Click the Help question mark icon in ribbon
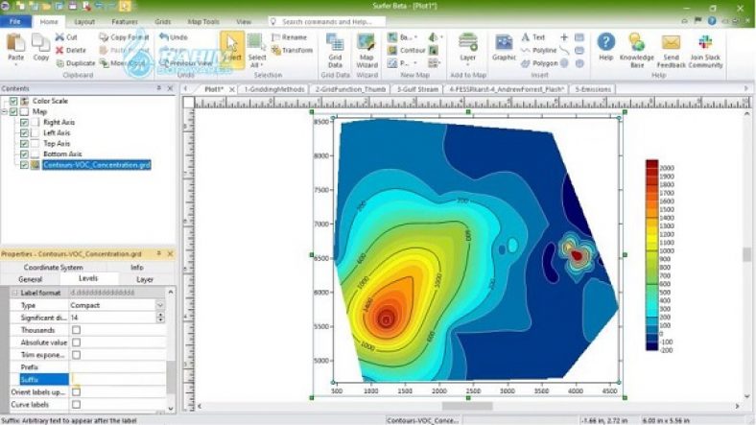 coord(606,42)
